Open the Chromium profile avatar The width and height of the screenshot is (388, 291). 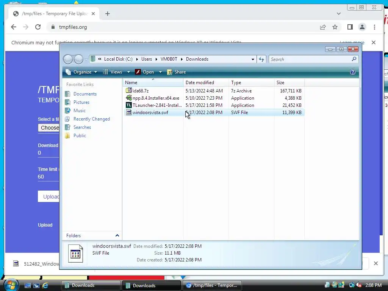[362, 27]
